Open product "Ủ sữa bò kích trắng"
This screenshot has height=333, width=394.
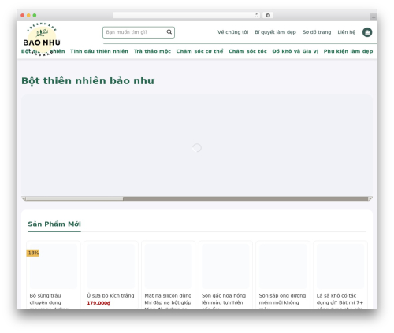(x=110, y=295)
